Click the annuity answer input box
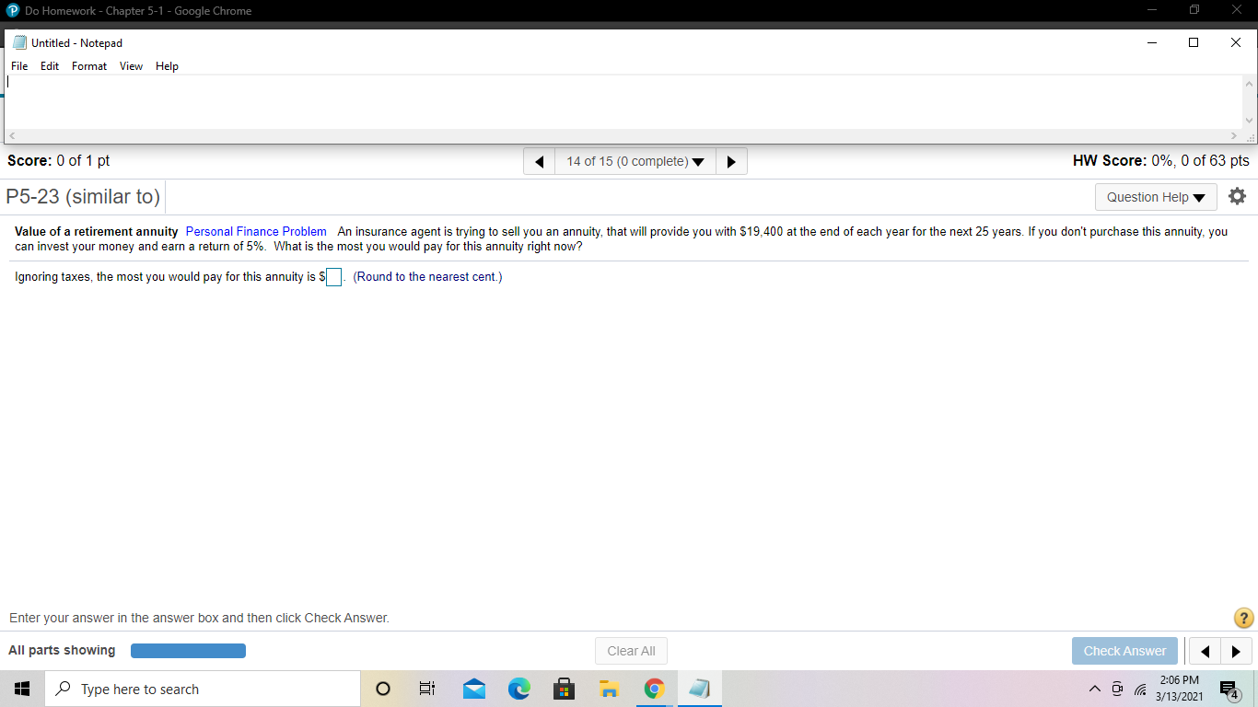The image size is (1258, 707). [333, 276]
